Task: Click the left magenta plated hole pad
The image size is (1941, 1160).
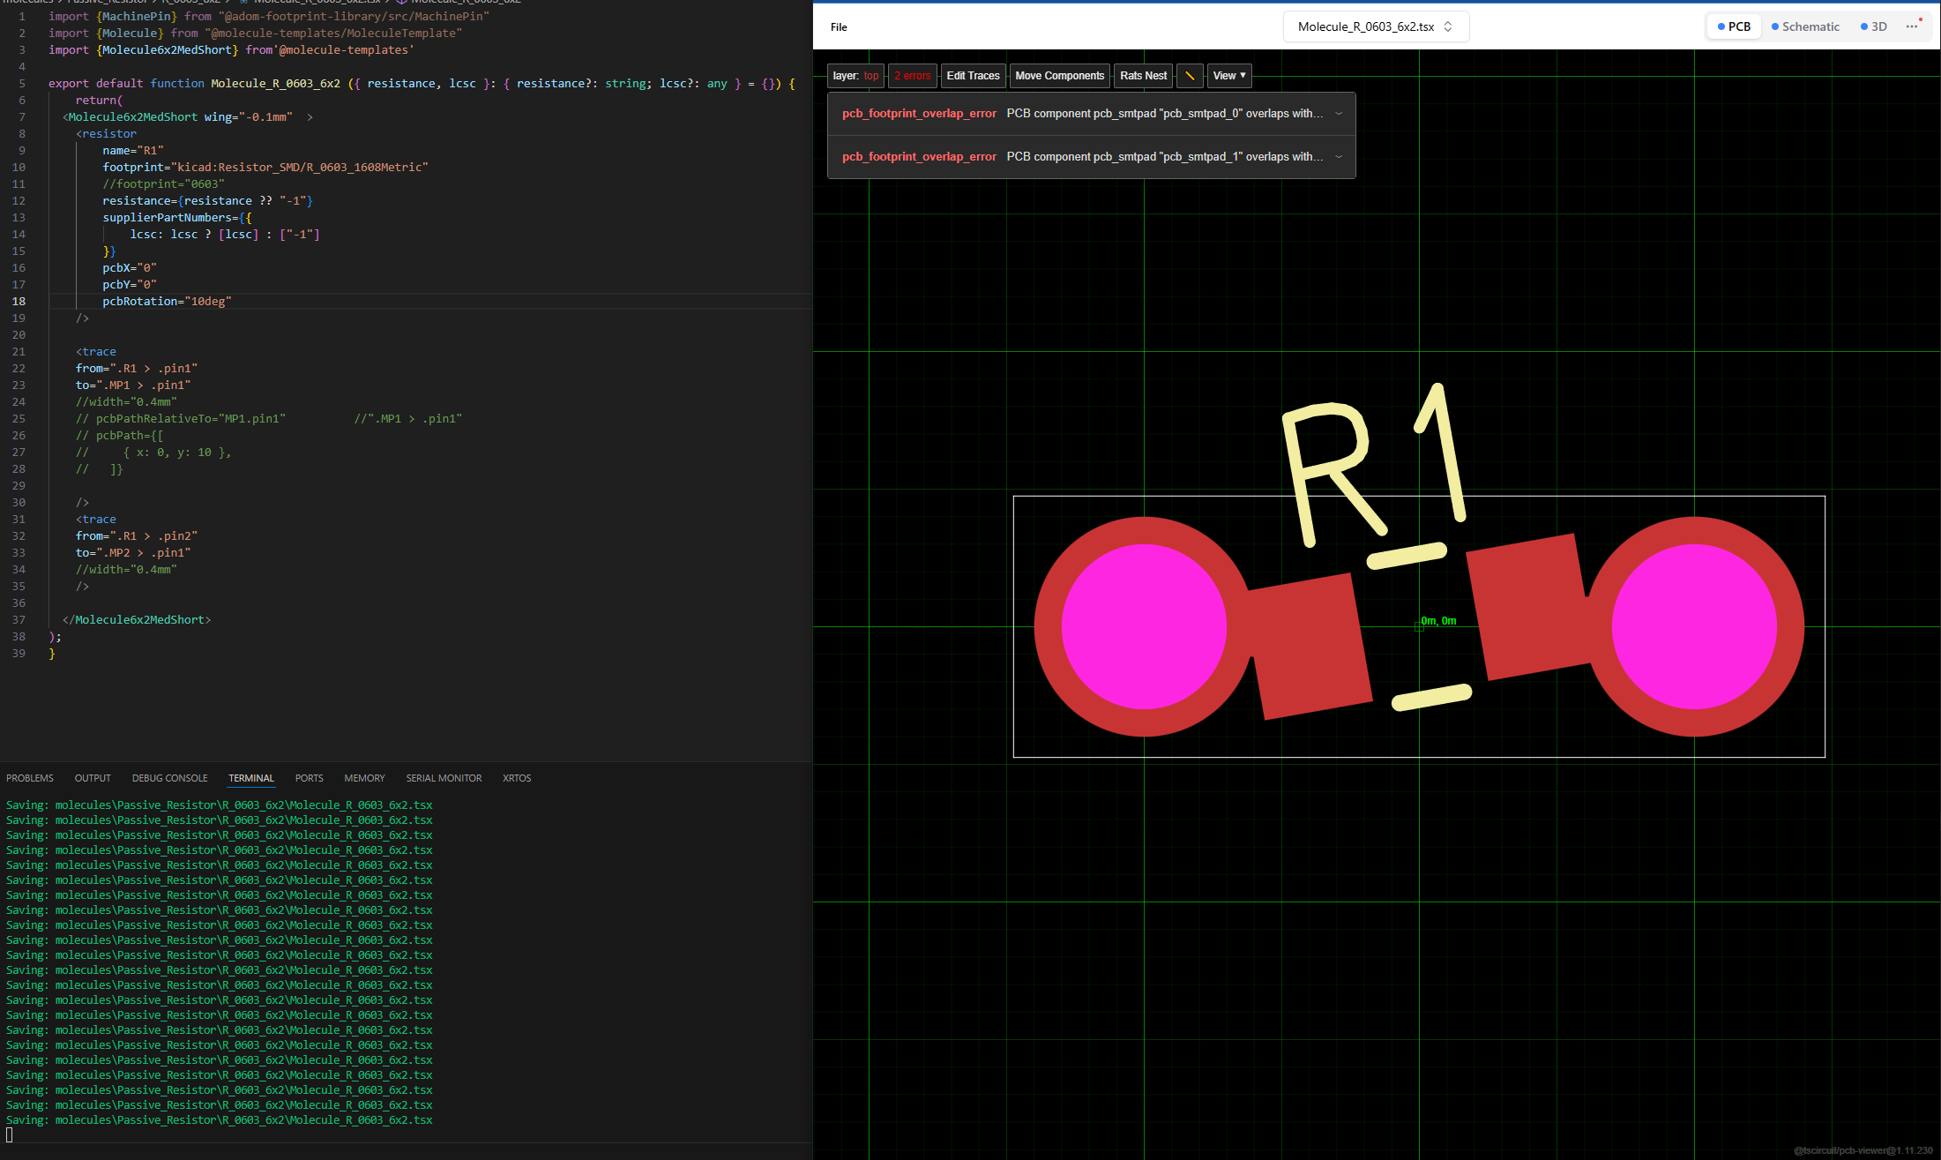Action: [1144, 626]
